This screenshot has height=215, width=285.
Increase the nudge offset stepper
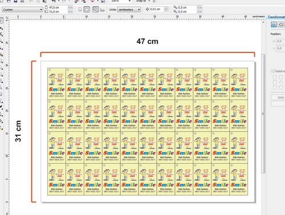(x=166, y=8)
